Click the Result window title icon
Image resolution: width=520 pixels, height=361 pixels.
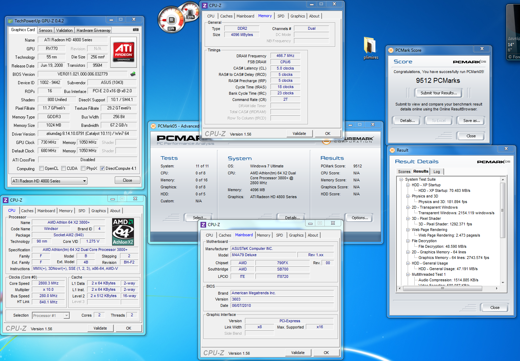click(x=392, y=150)
